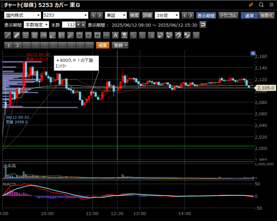
Task: Open the 本数指定 period type dropdown
Action: pos(36,25)
